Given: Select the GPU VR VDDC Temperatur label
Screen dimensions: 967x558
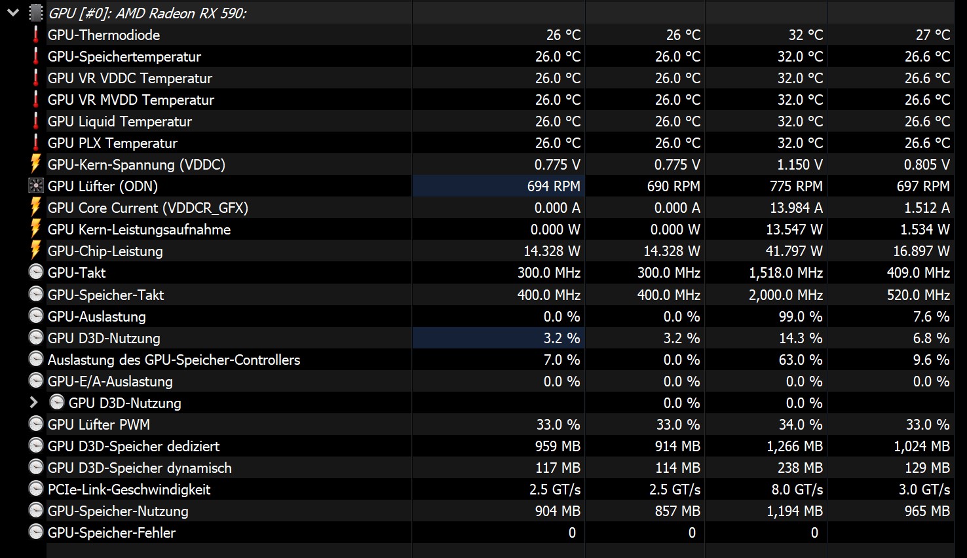Looking at the screenshot, I should 130,78.
